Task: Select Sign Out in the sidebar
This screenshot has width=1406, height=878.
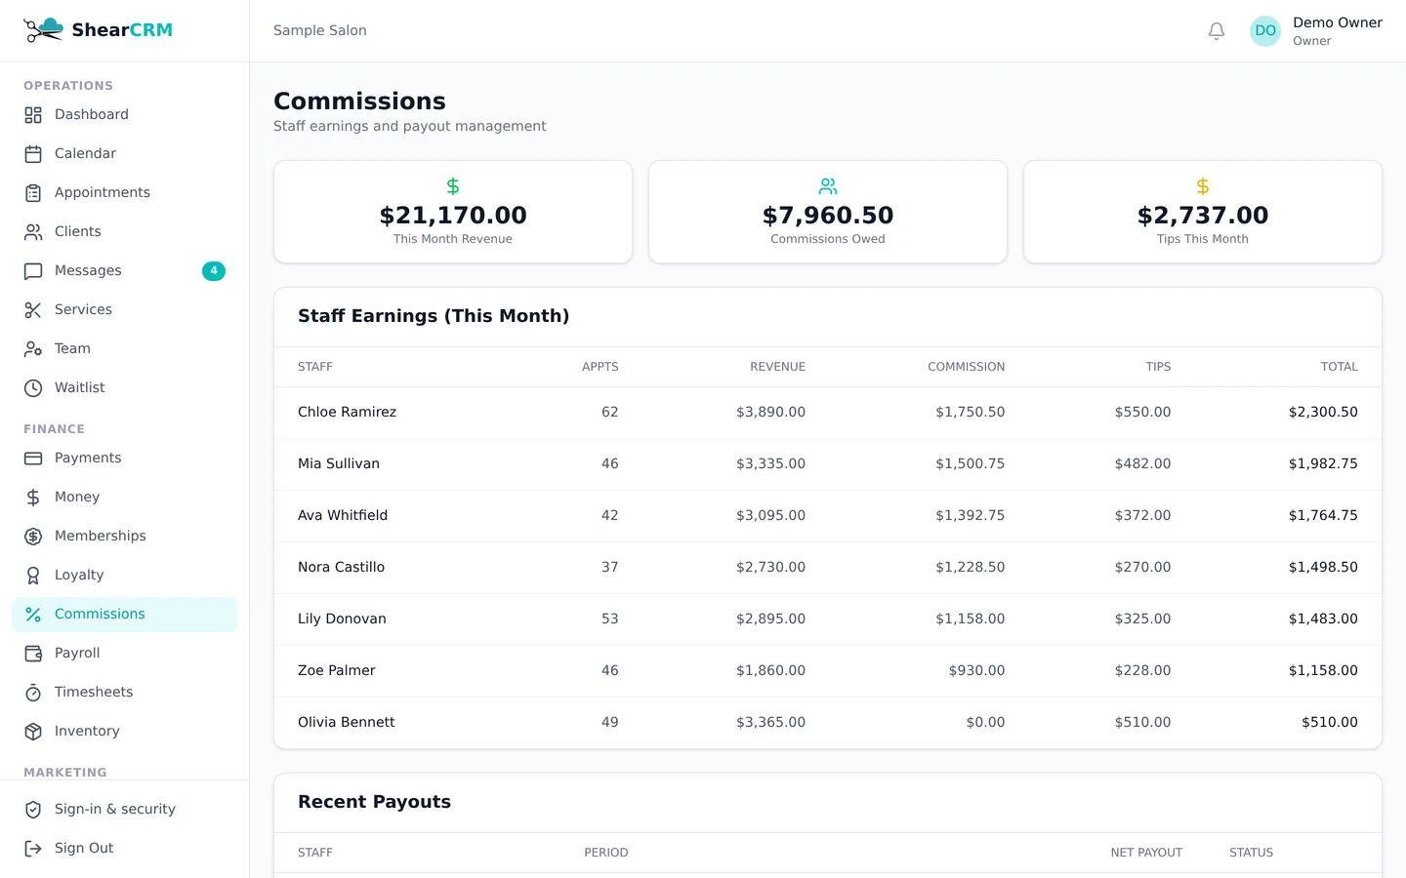Action: point(124,849)
